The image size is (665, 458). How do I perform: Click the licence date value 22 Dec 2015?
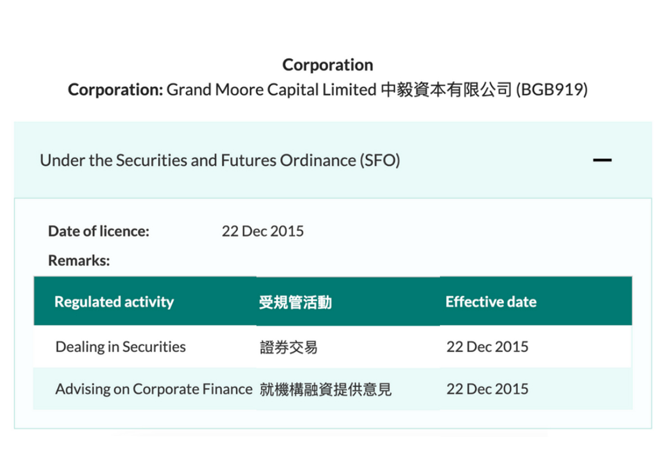262,231
